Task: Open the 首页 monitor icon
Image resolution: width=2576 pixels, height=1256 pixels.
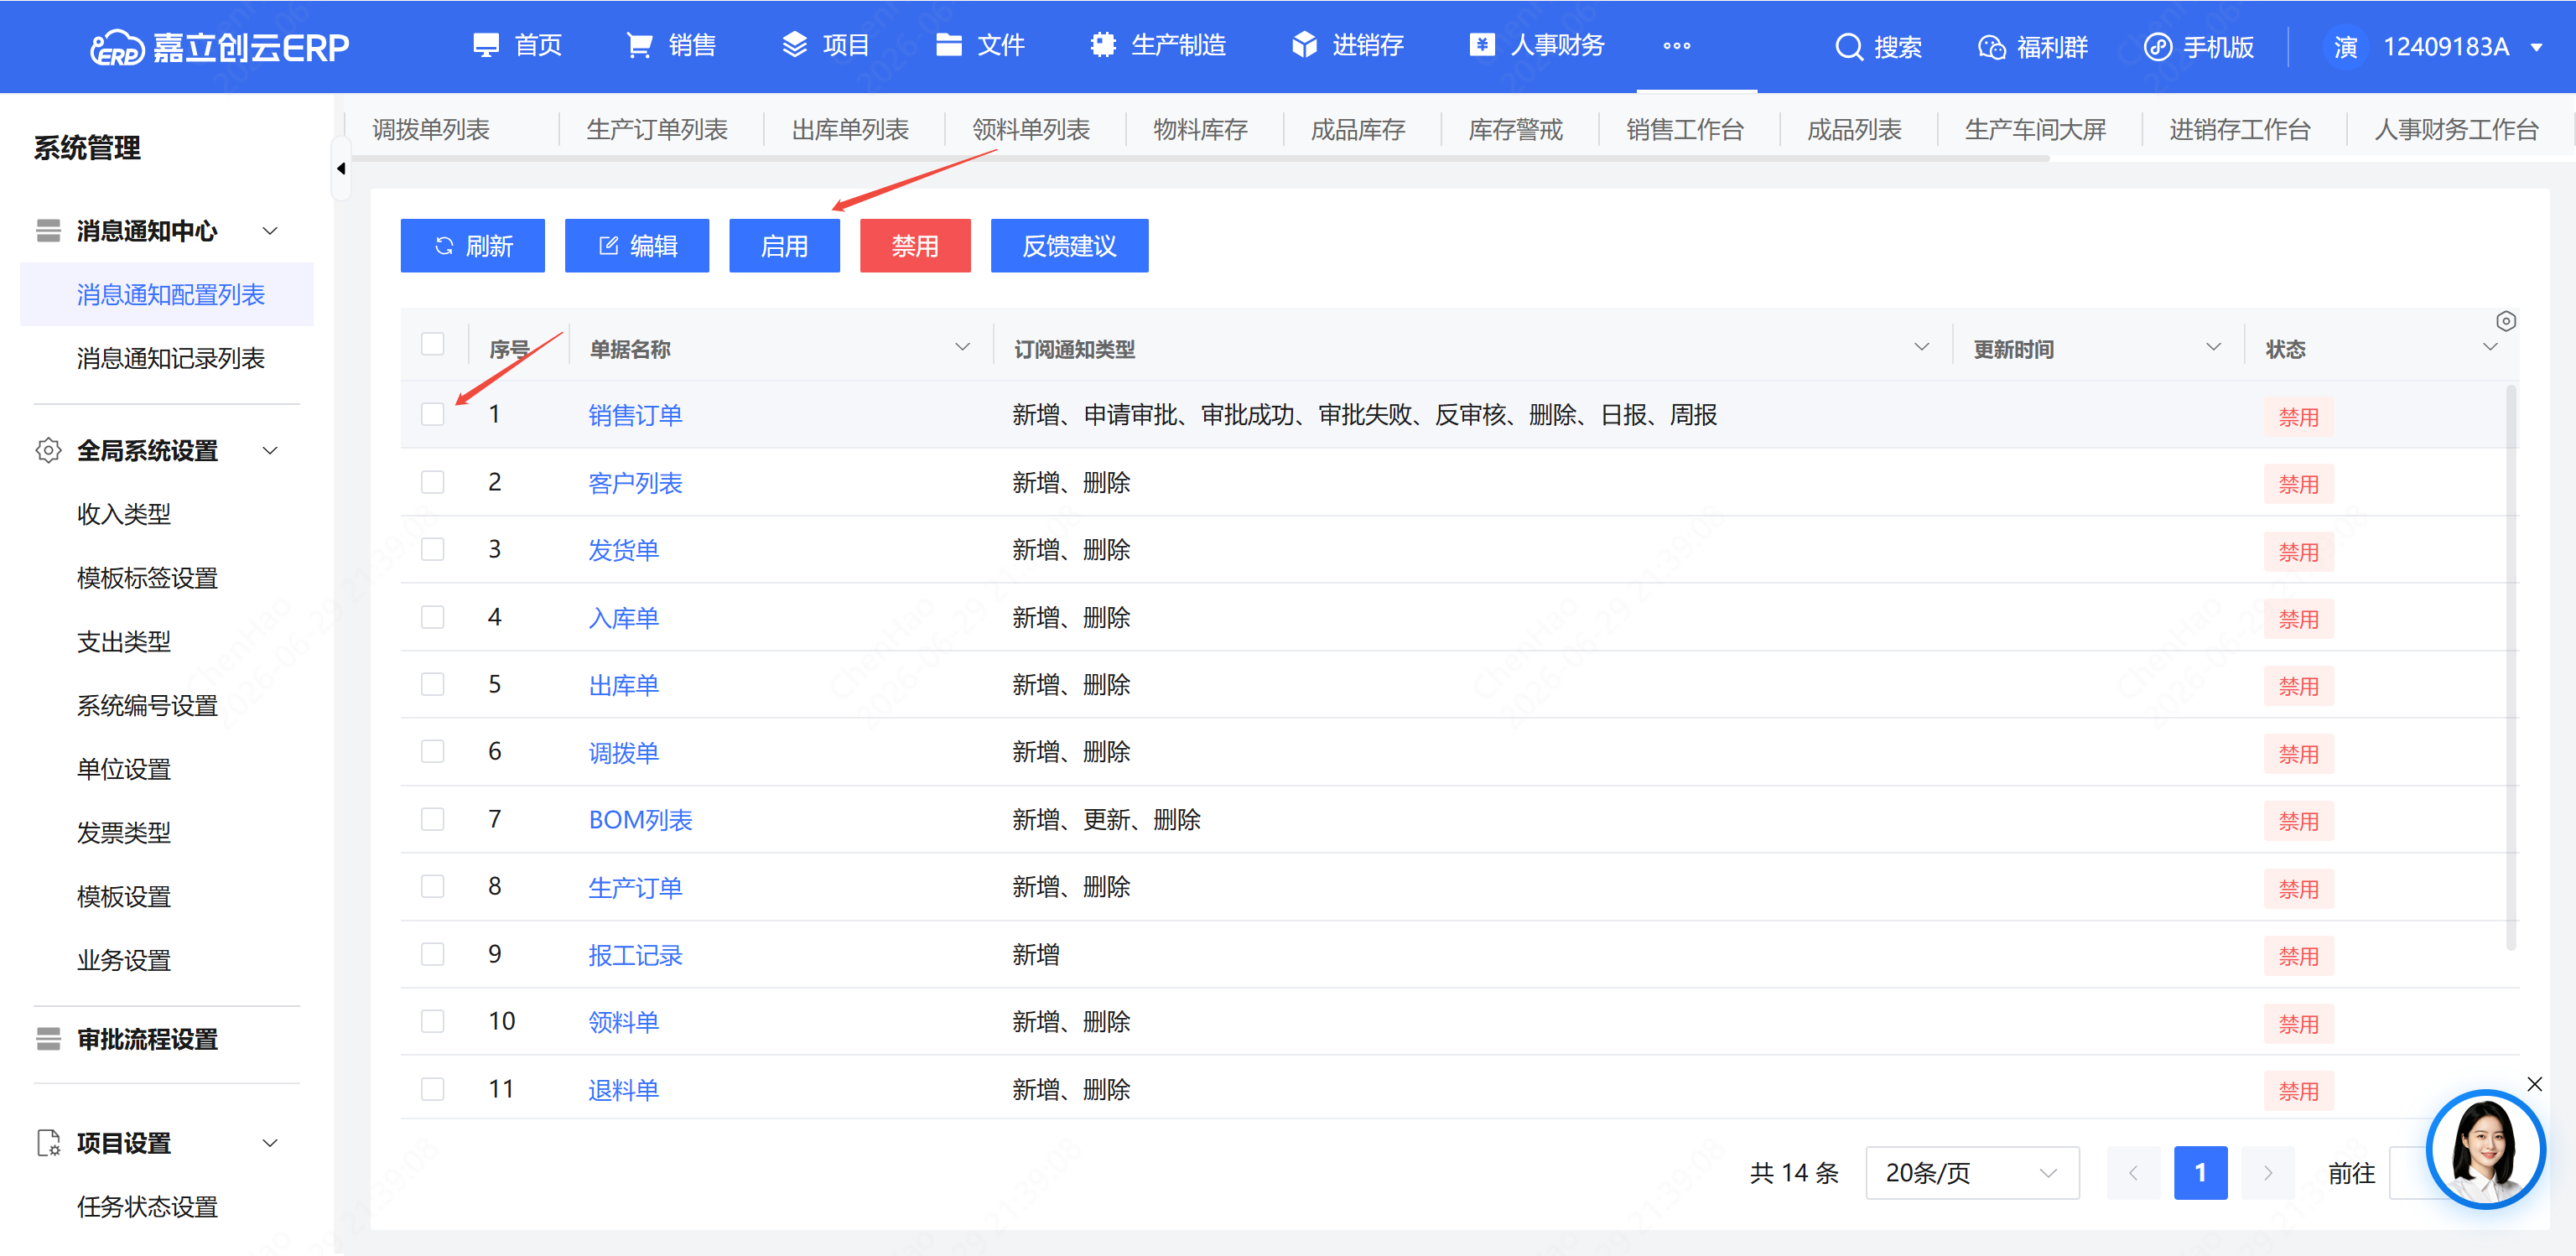Action: click(486, 45)
